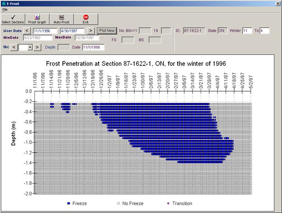
Task: Go to previous No: entry
Action: point(14,47)
